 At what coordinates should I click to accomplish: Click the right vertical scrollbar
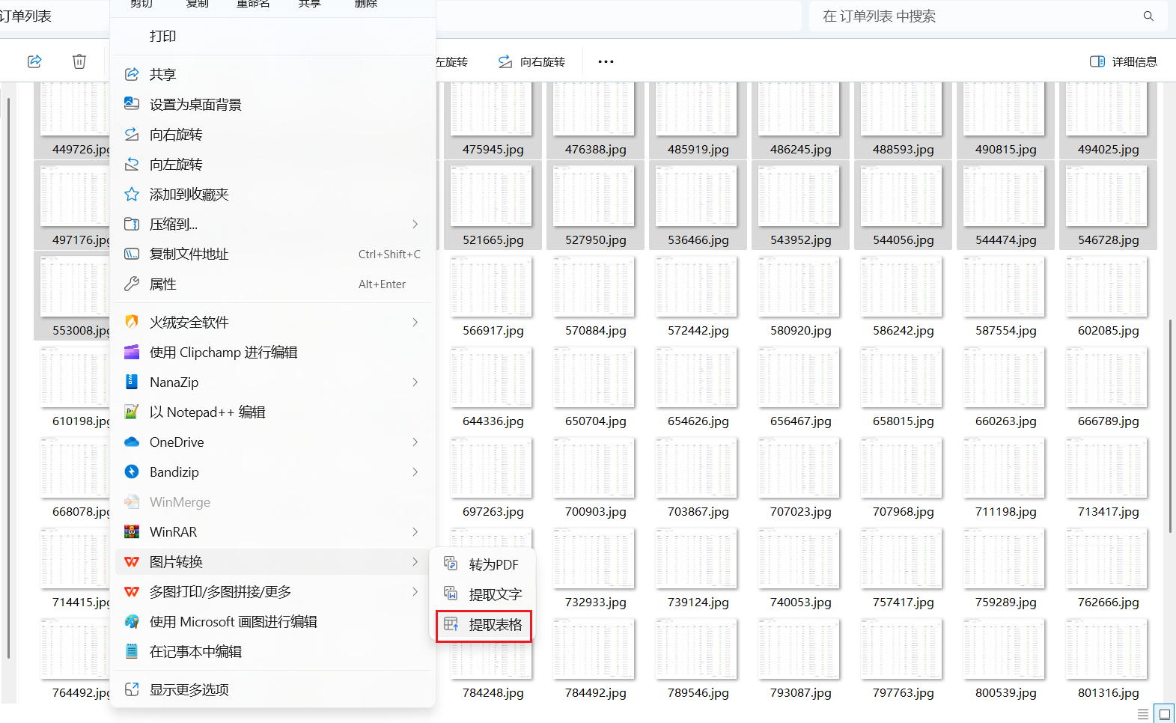click(x=1170, y=427)
